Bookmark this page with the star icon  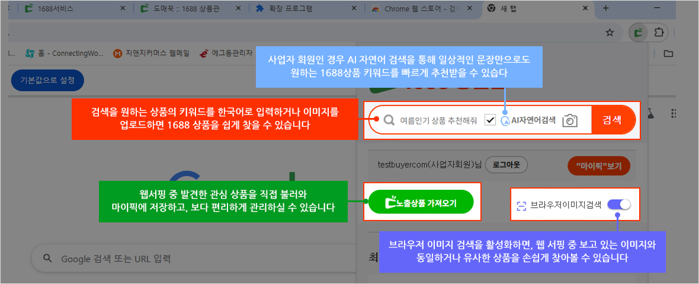click(x=610, y=33)
